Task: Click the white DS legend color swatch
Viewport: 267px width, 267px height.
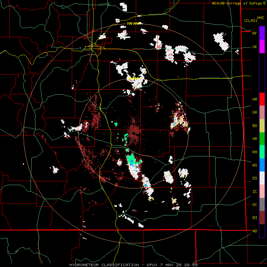Action: pos(262,178)
